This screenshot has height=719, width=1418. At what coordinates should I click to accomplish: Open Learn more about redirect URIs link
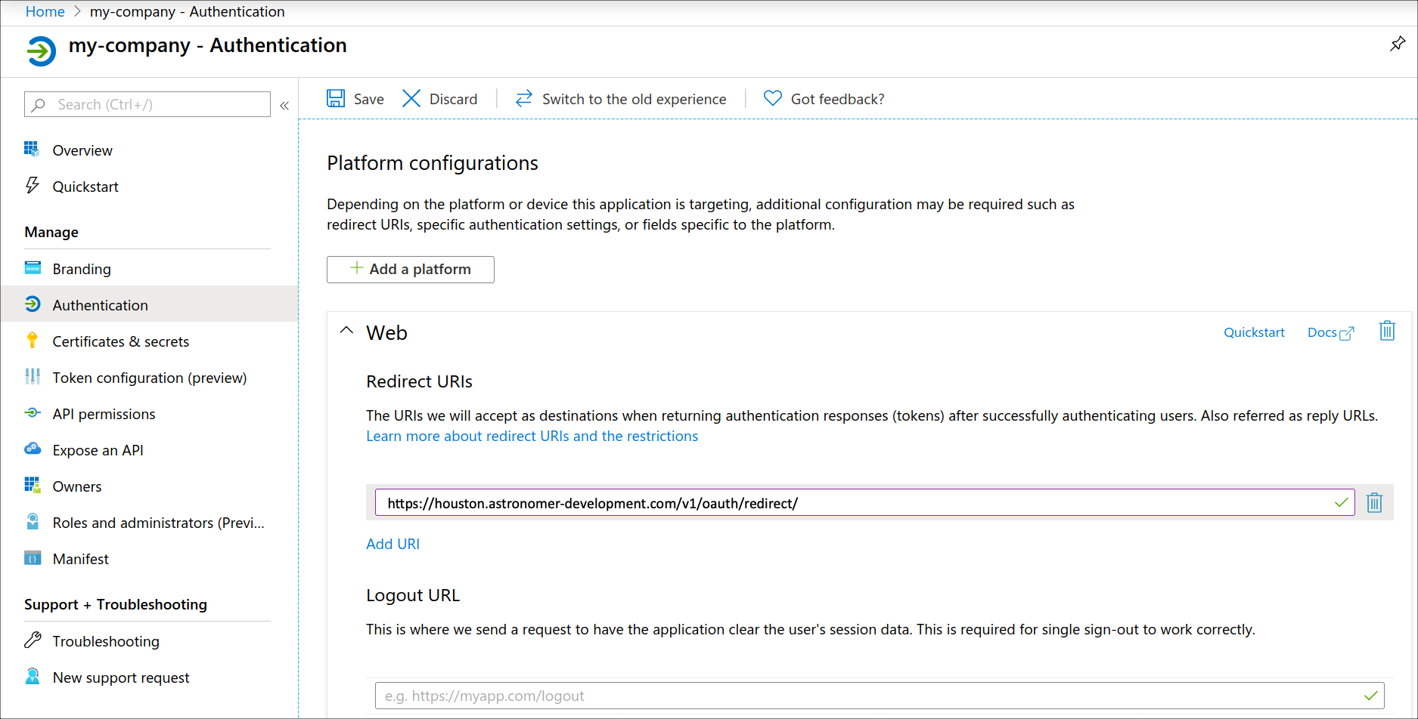[x=532, y=436]
